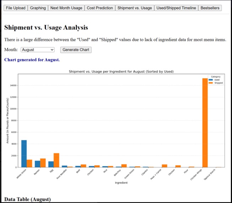Open the File Upload tab
The width and height of the screenshot is (232, 203).
coord(16,8)
